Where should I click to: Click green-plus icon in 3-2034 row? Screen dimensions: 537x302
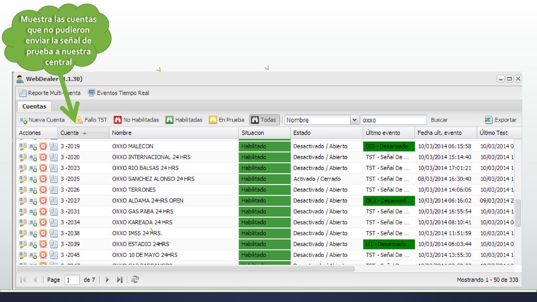point(33,222)
